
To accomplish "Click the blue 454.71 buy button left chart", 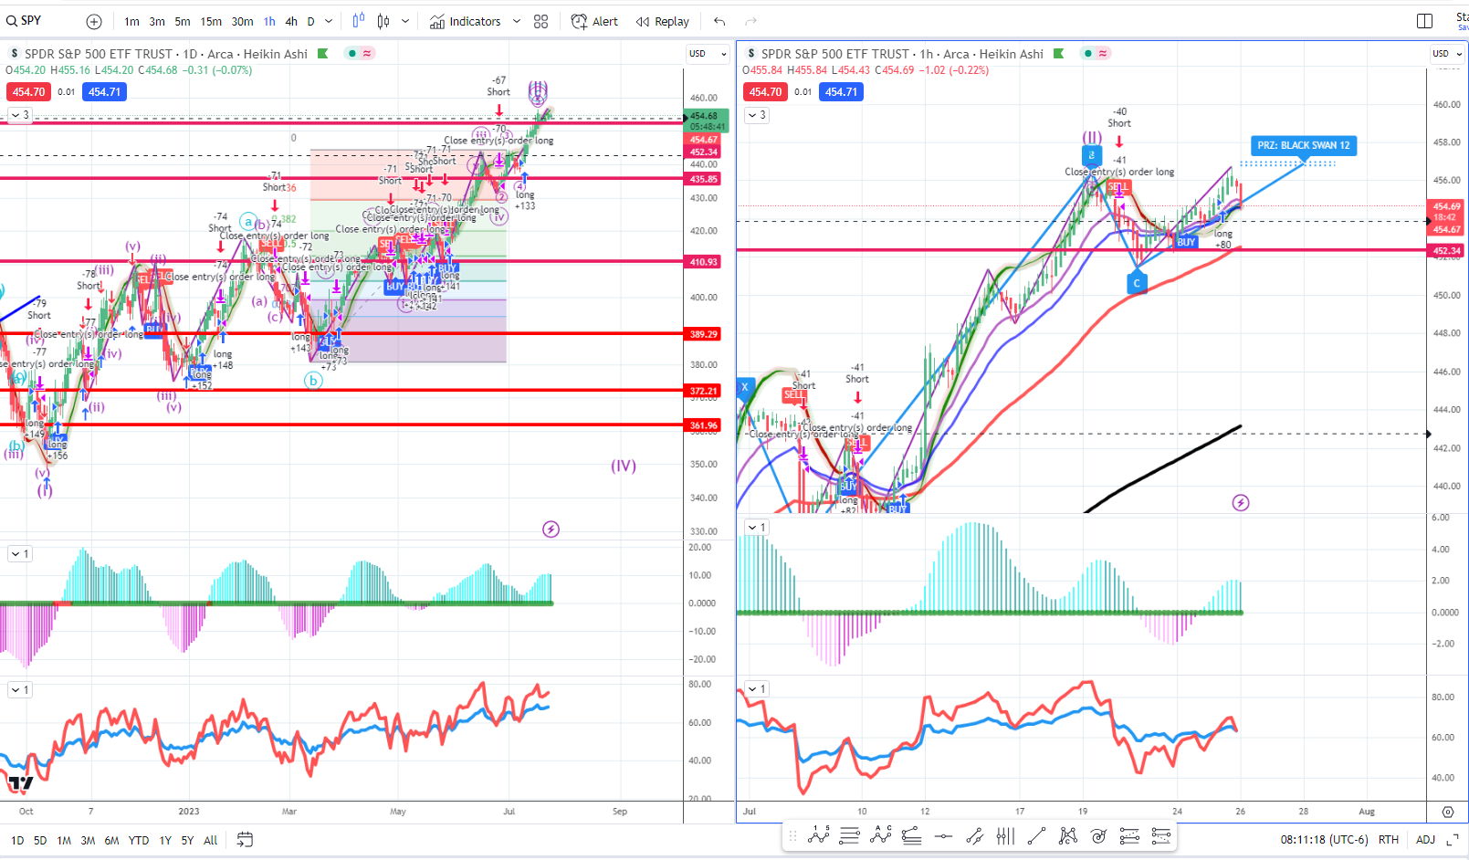I will (x=104, y=92).
